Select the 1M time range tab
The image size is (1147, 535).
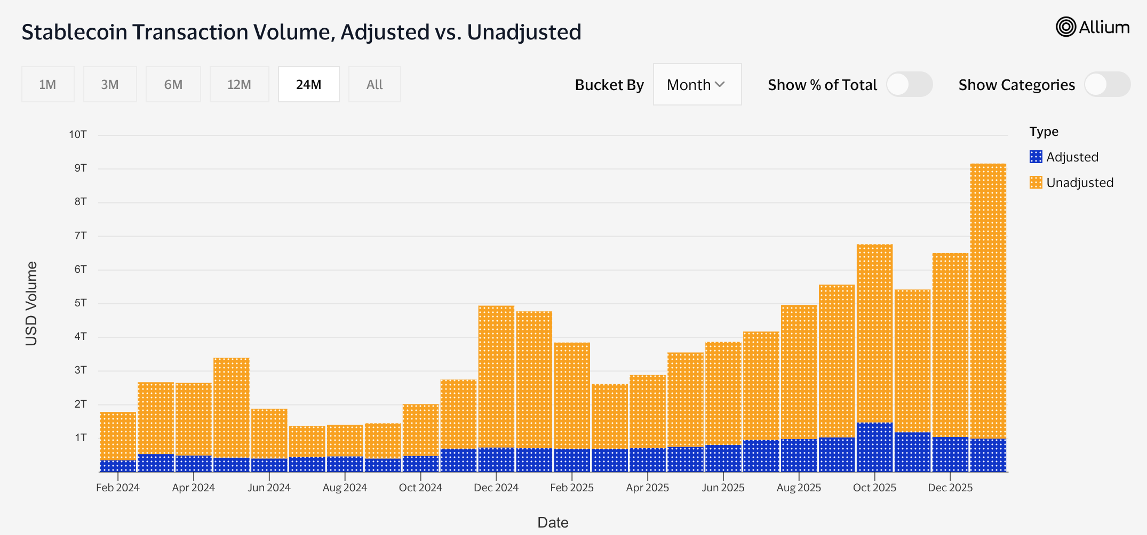47,85
